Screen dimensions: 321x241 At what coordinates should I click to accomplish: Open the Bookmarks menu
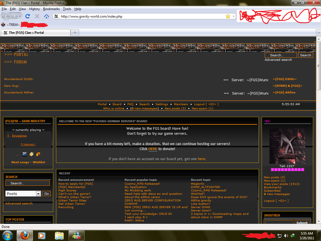(x=51, y=9)
